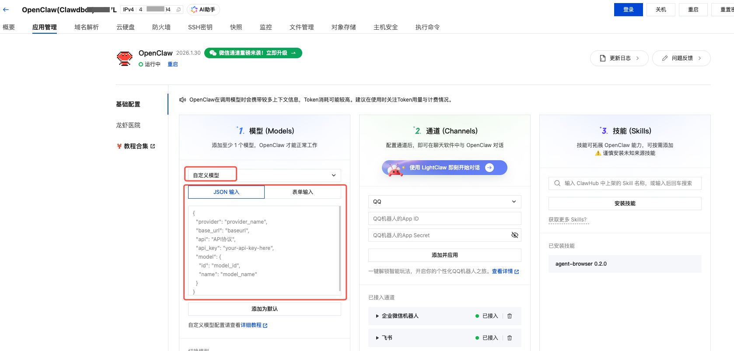Click the 谨慎安装未知来源技能 warning text

click(x=629, y=153)
